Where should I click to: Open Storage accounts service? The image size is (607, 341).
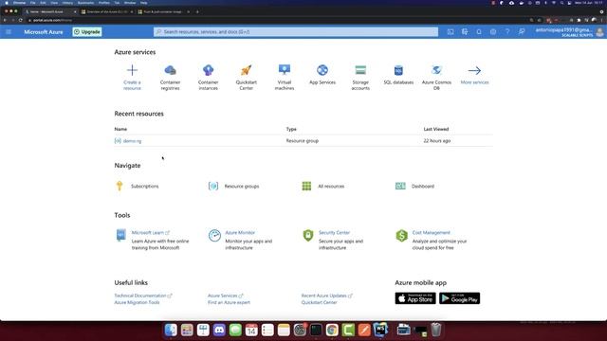point(360,78)
